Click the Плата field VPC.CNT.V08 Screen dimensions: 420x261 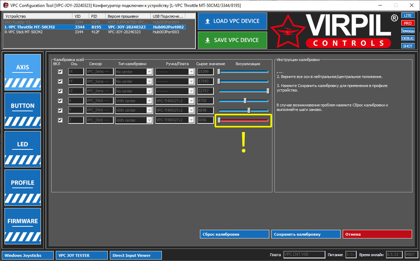click(304, 255)
